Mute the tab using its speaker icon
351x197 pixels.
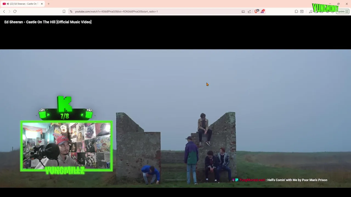click(8, 4)
